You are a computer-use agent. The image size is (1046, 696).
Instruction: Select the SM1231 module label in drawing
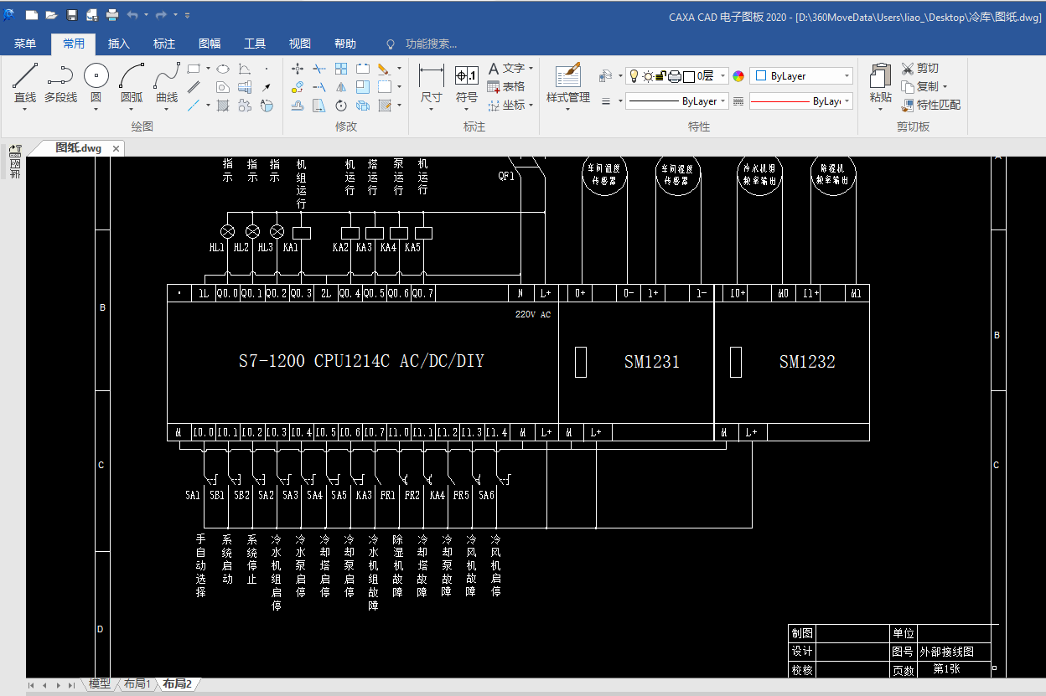pyautogui.click(x=652, y=362)
